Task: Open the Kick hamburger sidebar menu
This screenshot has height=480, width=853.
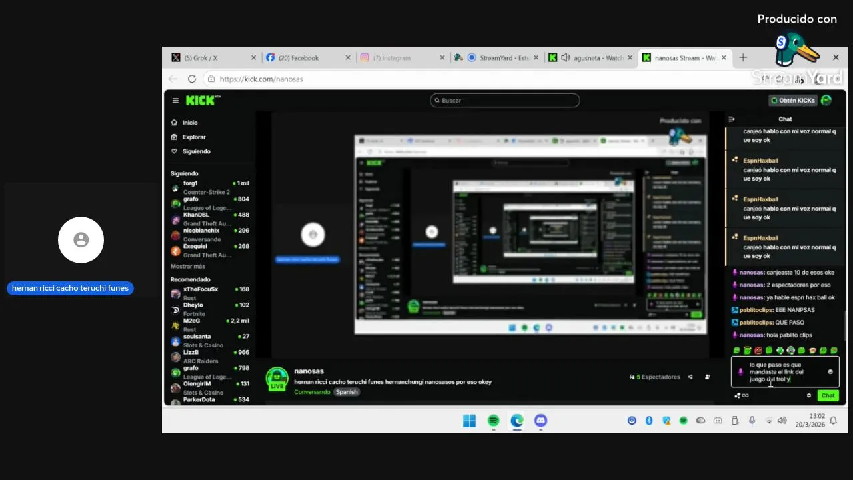Action: click(x=175, y=101)
